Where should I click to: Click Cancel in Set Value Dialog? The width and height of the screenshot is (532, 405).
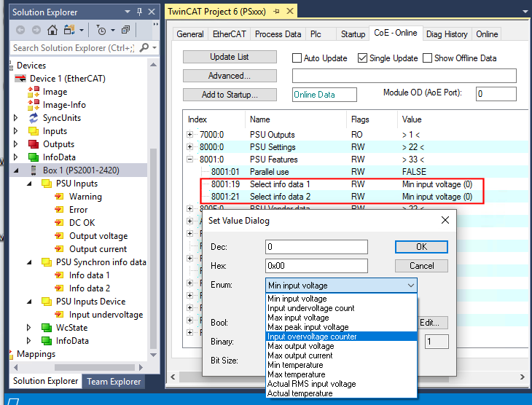(421, 266)
